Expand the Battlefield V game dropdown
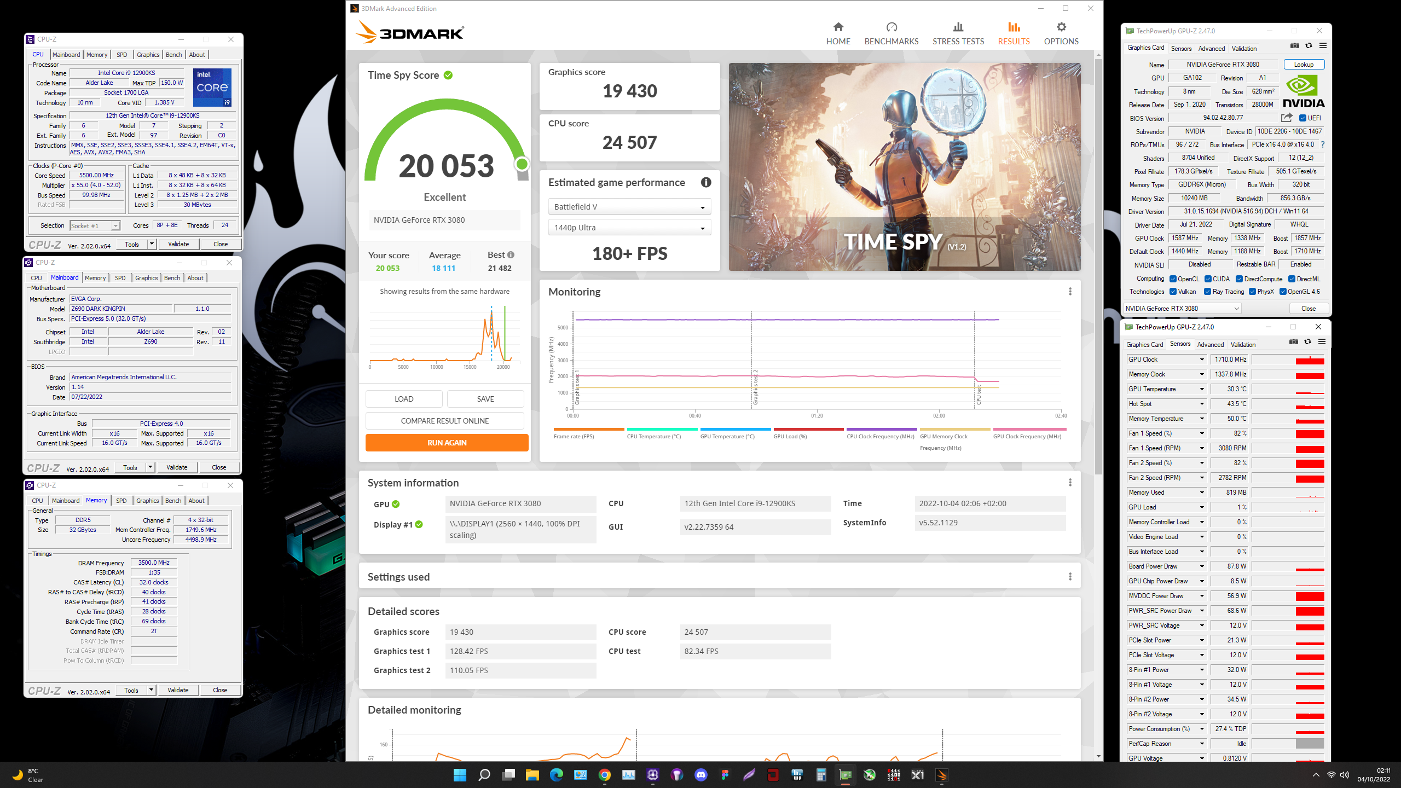This screenshot has width=1401, height=788. pos(629,207)
